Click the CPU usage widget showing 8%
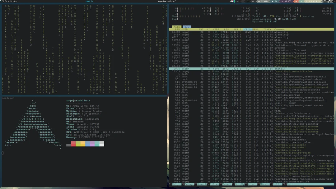 275,2
